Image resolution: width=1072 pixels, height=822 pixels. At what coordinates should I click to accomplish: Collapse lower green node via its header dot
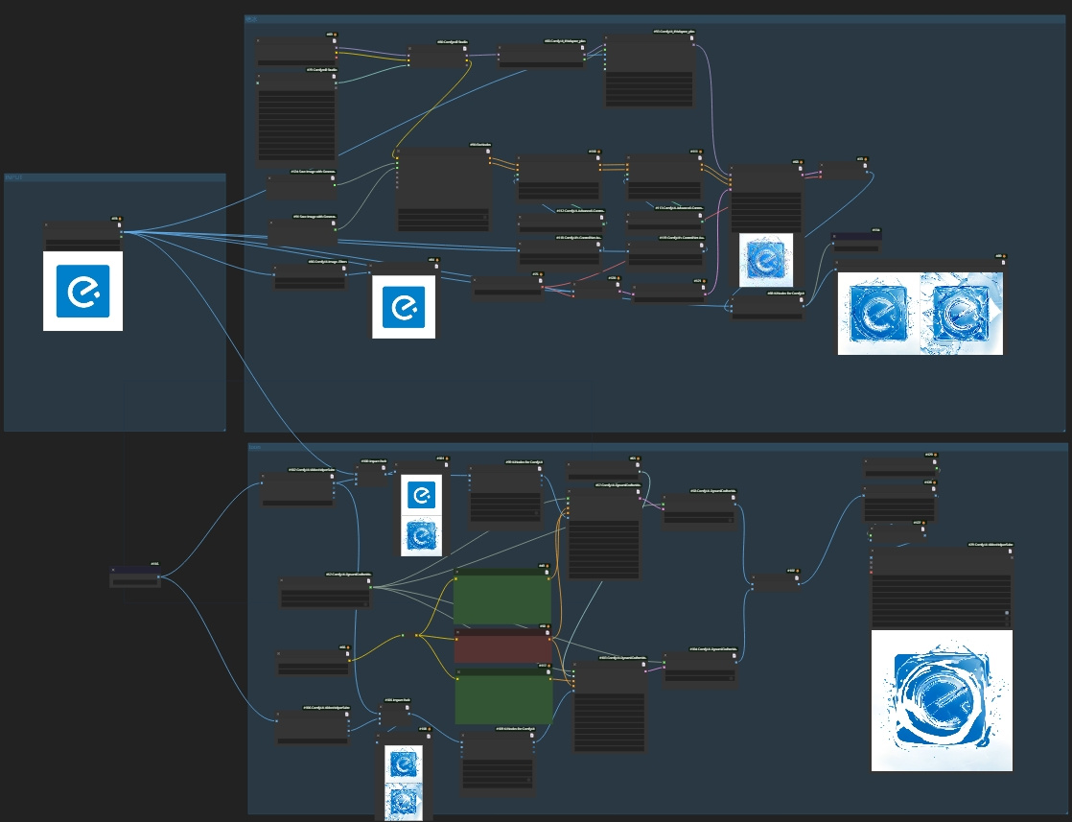click(x=458, y=672)
